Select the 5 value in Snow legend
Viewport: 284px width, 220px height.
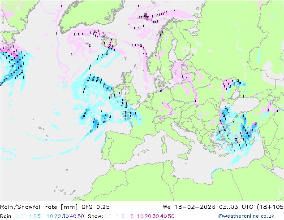click(132, 216)
